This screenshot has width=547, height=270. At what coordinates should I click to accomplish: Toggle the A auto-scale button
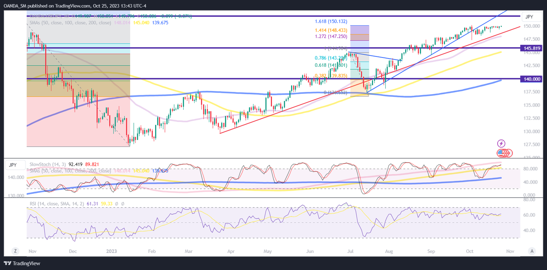pos(531,251)
